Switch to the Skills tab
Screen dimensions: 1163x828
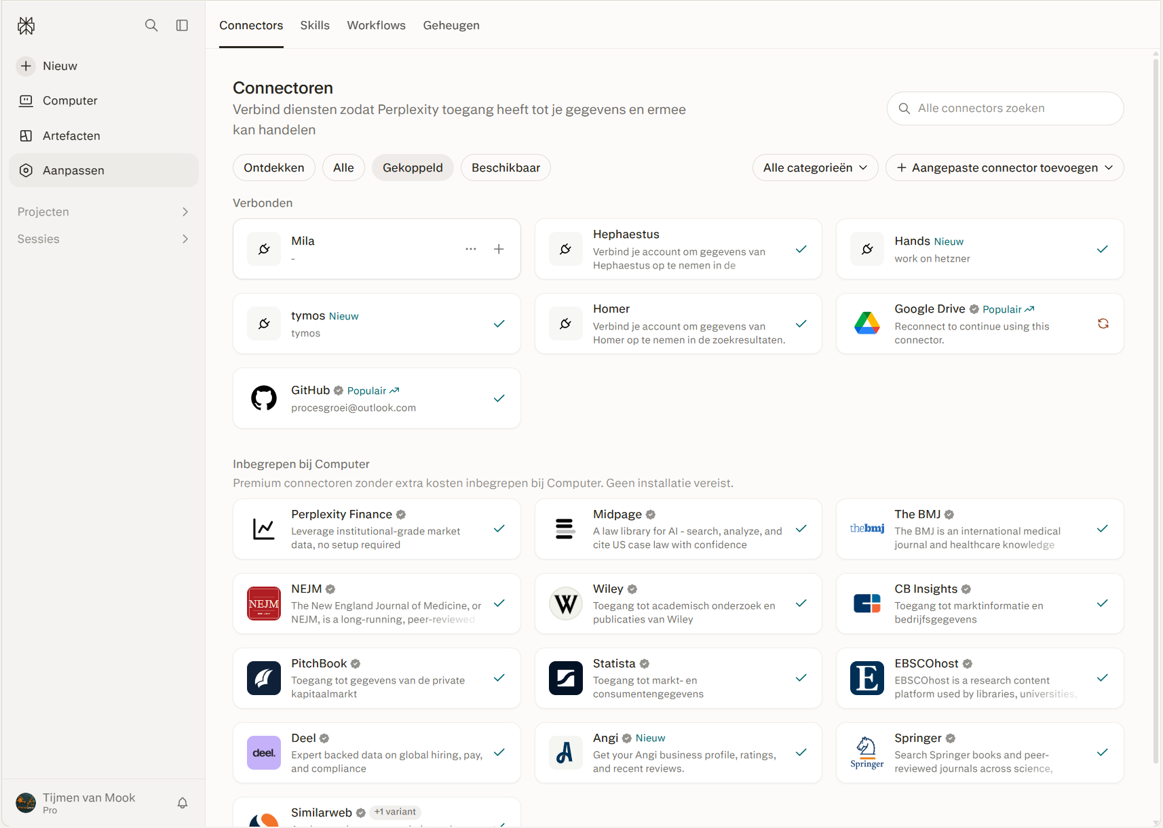point(315,25)
